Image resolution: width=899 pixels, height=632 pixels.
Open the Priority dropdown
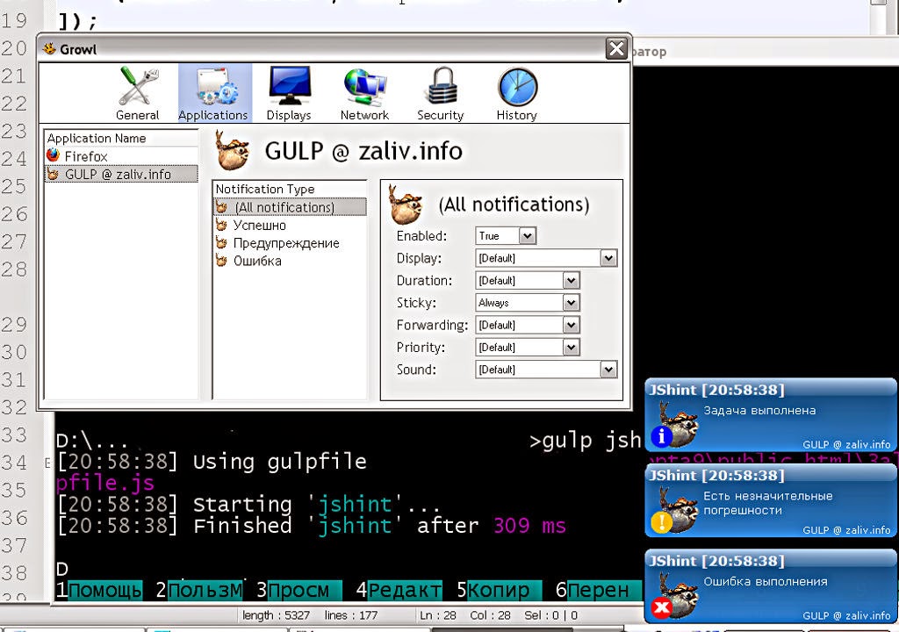coord(527,348)
